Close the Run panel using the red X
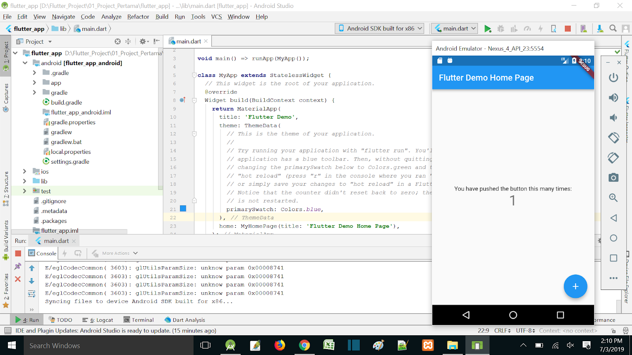The image size is (632, 355). tap(18, 279)
